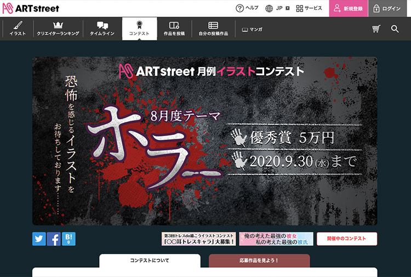
Task: Go to イラスト brush icon tab
Action: [x=18, y=29]
